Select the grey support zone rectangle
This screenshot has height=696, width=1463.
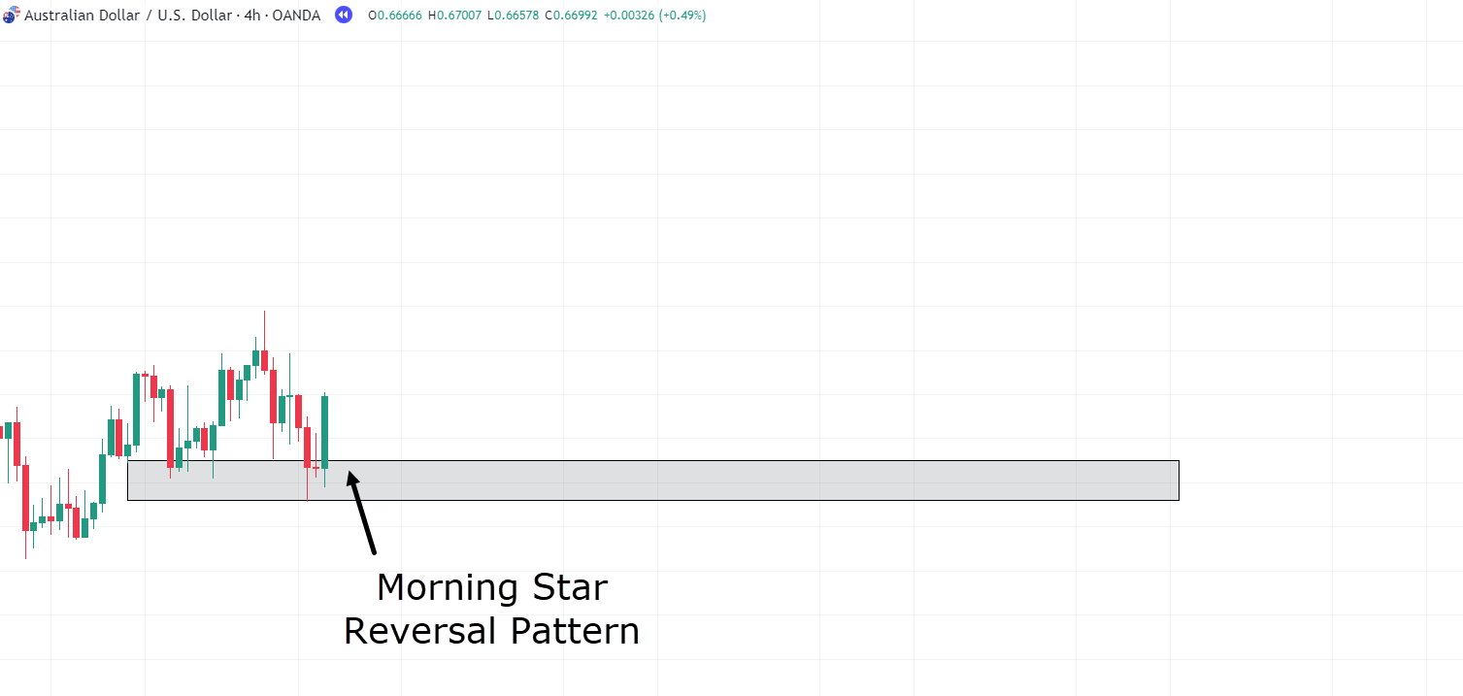coord(653,481)
